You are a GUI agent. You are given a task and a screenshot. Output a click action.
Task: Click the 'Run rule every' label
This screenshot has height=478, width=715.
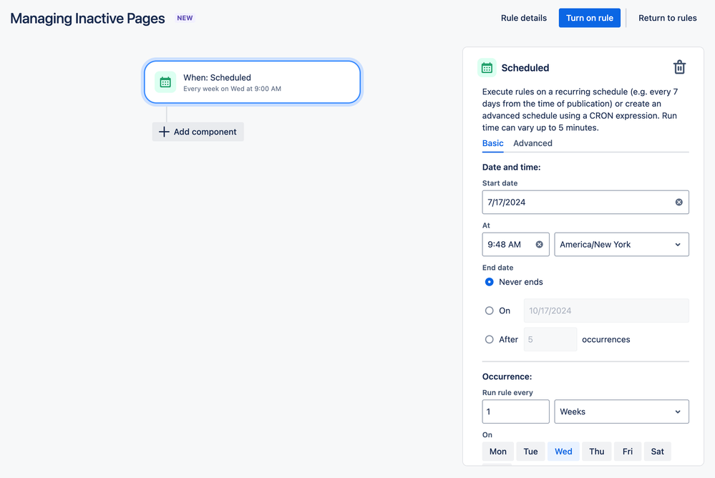[507, 393]
